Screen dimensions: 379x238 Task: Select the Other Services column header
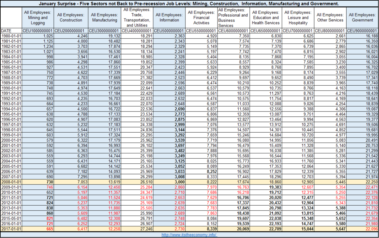tap(330, 18)
